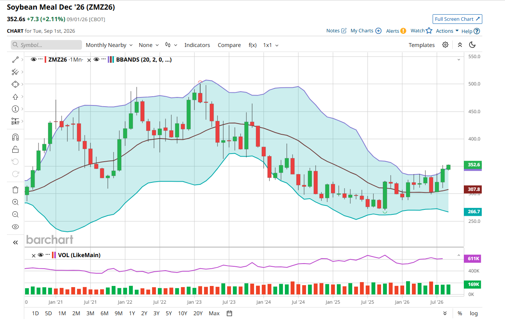505x331 pixels.
Task: Click the Symbol search input field
Action: tap(47, 45)
